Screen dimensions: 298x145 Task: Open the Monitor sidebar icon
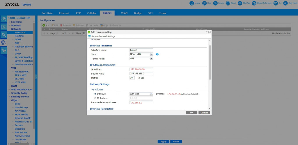pos(3,27)
